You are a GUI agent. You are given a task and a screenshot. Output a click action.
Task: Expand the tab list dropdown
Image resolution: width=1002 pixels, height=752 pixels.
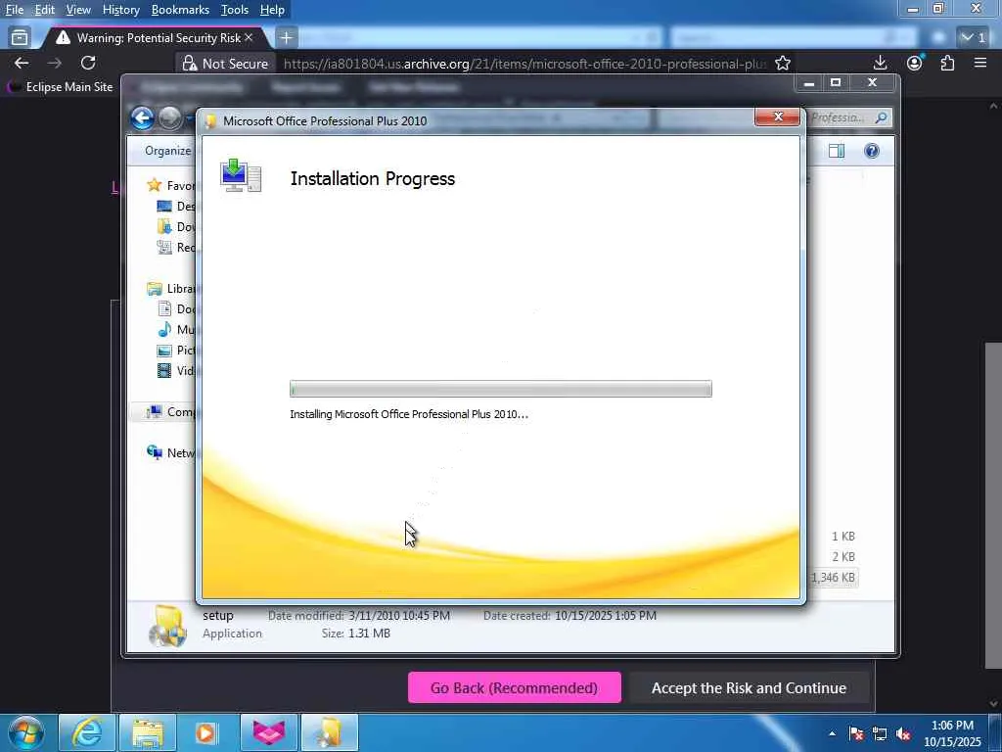tap(974, 38)
